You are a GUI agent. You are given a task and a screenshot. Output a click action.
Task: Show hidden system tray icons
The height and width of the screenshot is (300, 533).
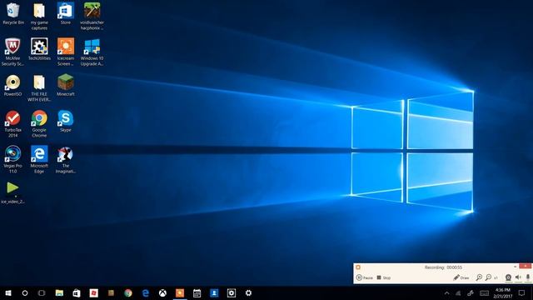point(446,292)
